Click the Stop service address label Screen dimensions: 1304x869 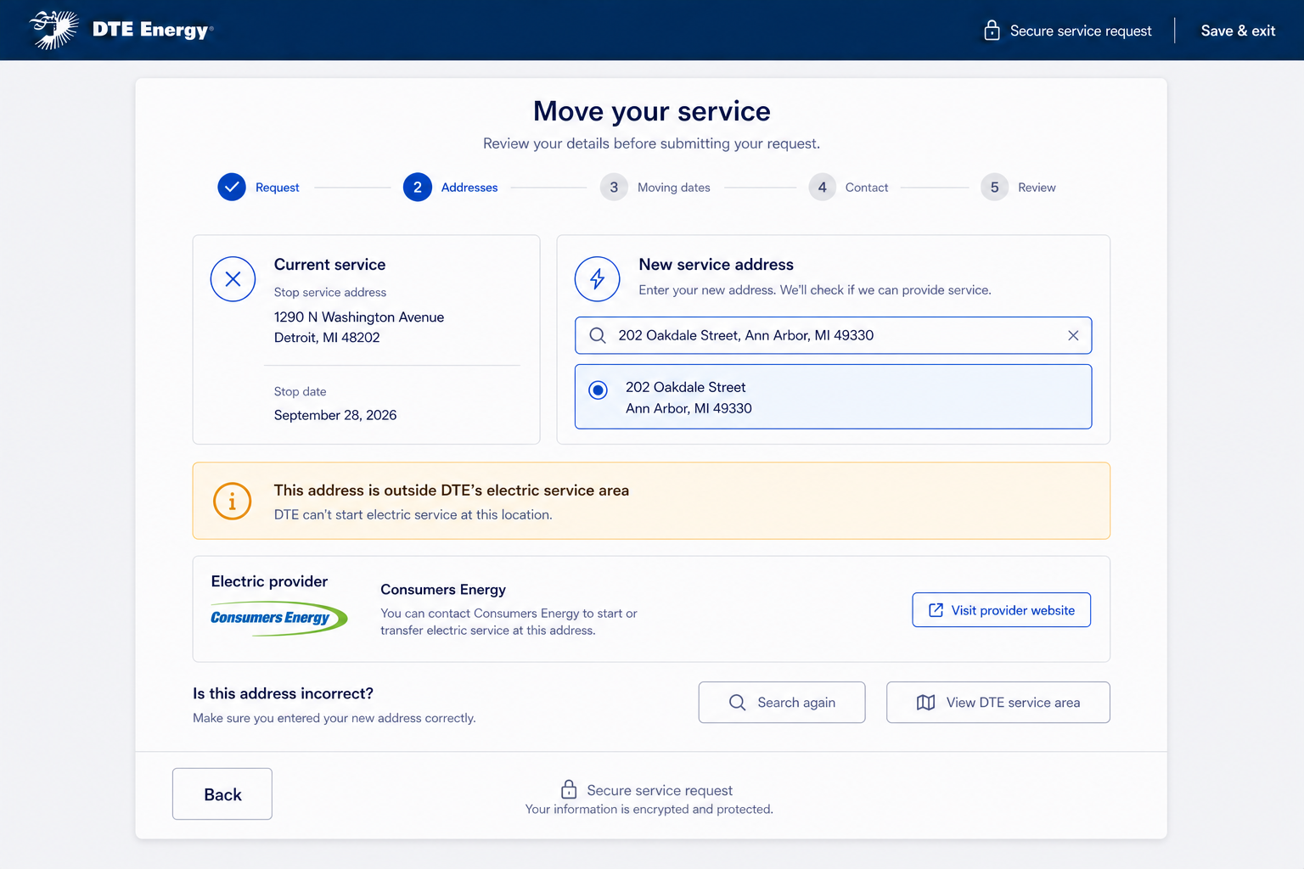point(330,292)
